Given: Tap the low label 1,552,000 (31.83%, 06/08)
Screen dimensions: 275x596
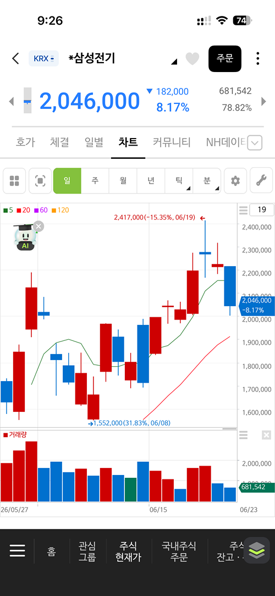Looking at the screenshot, I should click(x=131, y=423).
